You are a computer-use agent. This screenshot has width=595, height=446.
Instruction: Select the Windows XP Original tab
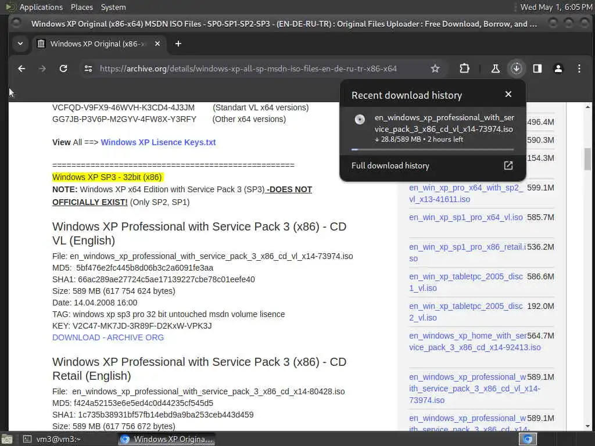[x=99, y=44]
